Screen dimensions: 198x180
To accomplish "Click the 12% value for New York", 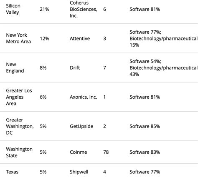I will (x=44, y=38).
